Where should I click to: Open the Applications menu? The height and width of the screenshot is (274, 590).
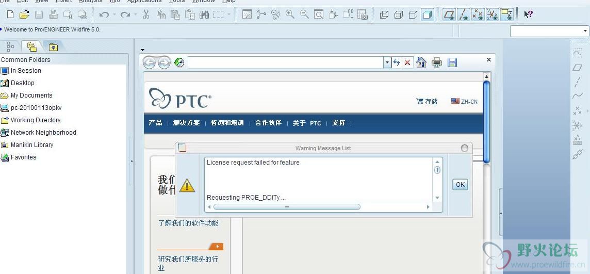144,2
